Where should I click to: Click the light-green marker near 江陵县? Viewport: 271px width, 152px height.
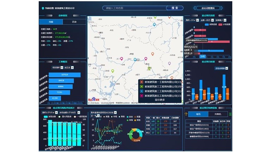point(113,71)
